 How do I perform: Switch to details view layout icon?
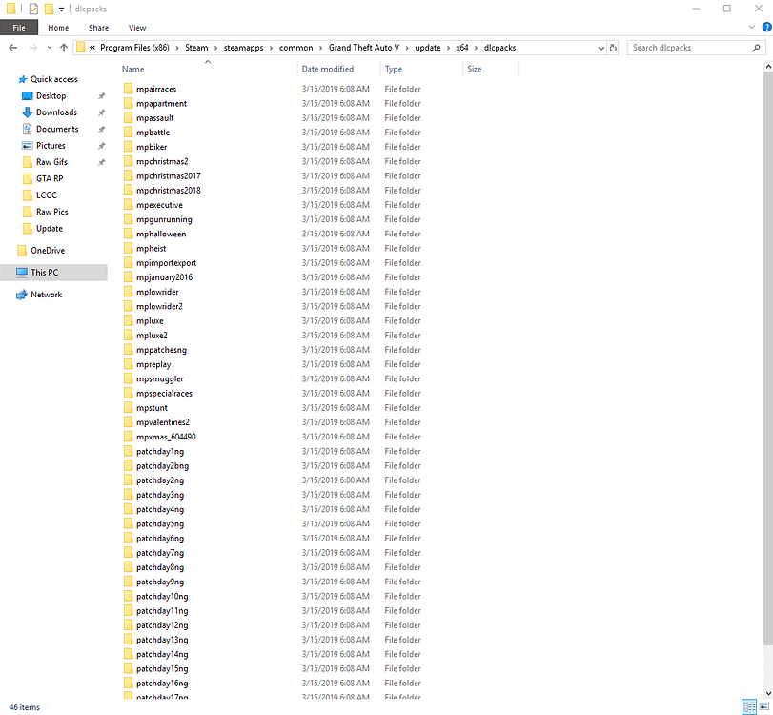click(x=749, y=706)
